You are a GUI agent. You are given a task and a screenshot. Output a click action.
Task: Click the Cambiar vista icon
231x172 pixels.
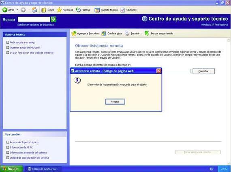tap(104, 34)
